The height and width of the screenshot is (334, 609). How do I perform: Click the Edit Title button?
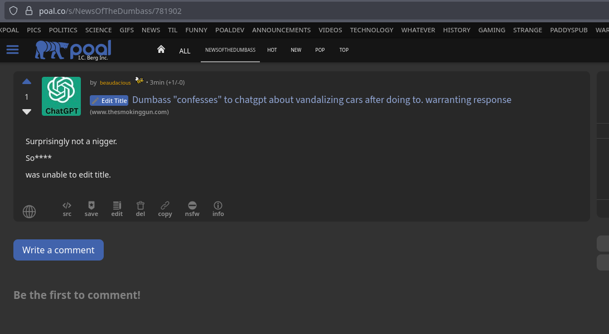click(109, 101)
